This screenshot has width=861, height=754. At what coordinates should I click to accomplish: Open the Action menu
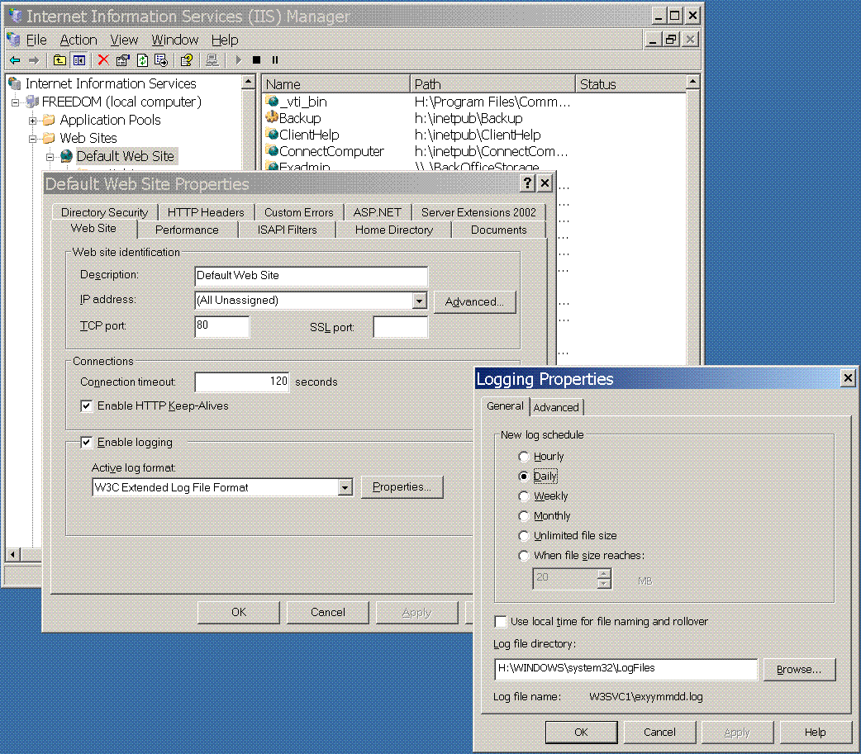pyautogui.click(x=78, y=40)
